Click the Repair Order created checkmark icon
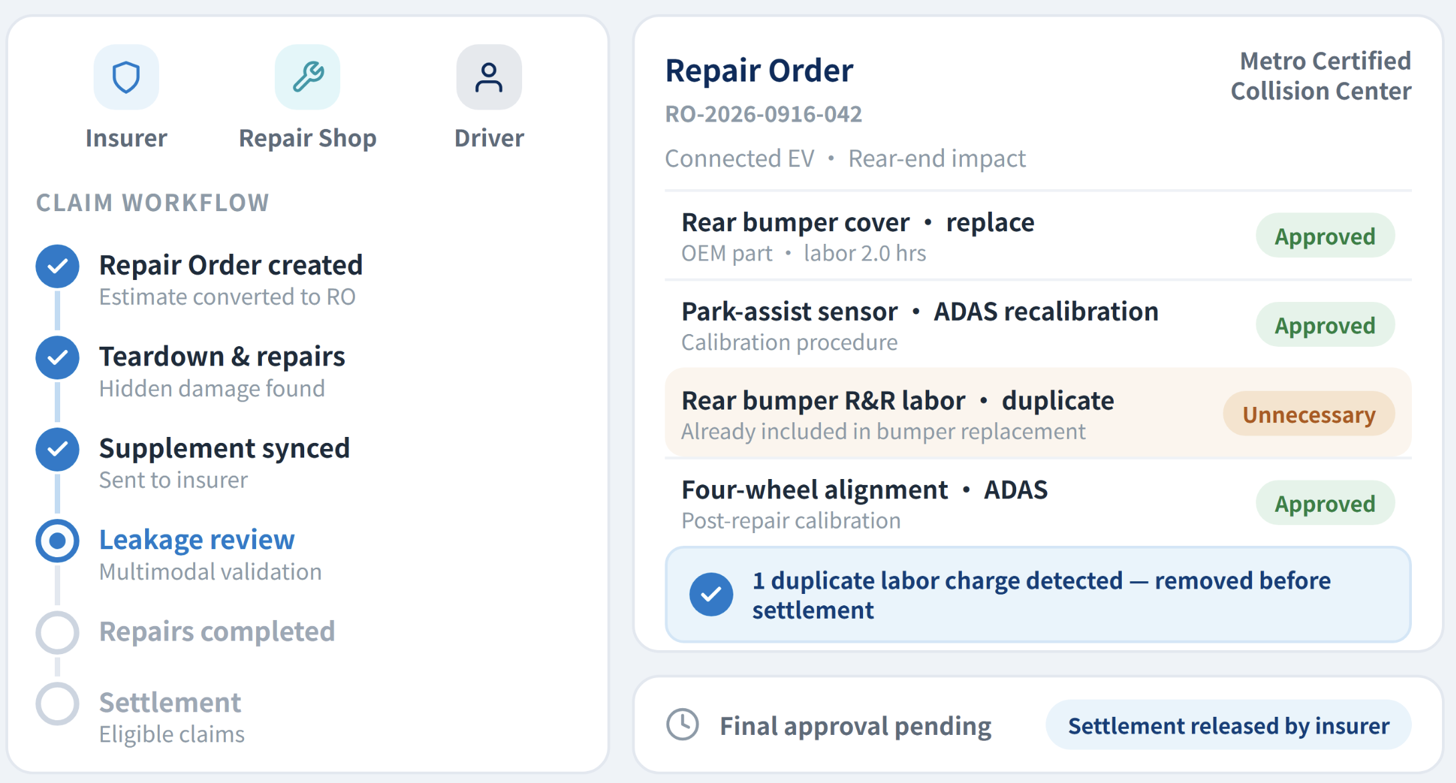Viewport: 1456px width, 783px height. 57,267
